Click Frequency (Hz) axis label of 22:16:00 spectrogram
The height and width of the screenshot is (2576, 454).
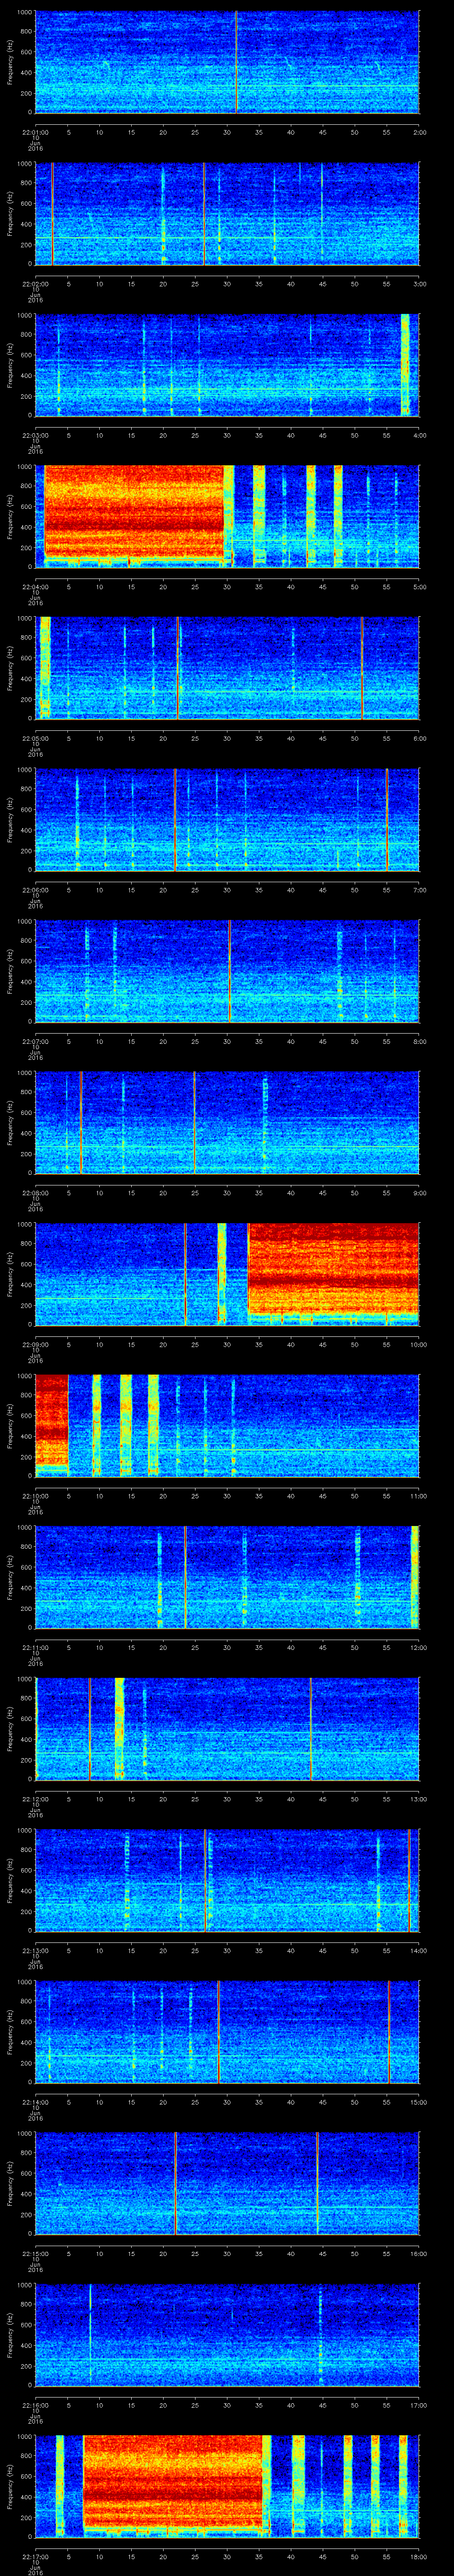[10, 2334]
